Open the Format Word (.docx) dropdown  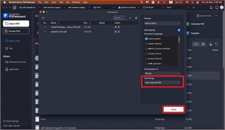[x=162, y=23]
